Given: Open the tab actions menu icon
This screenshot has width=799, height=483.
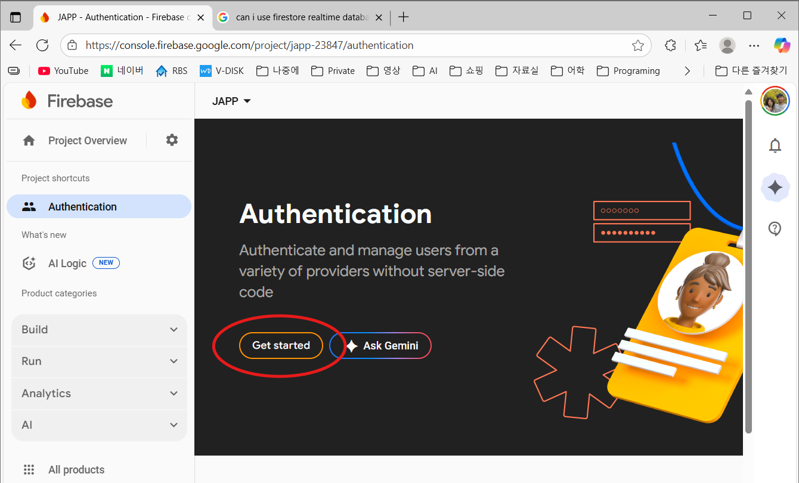Looking at the screenshot, I should tap(16, 17).
